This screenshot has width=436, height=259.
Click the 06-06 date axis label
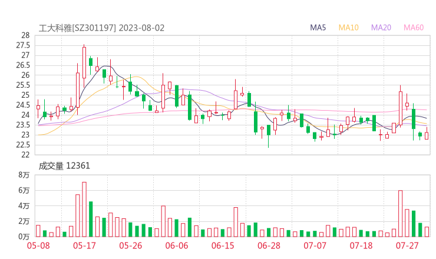click(177, 245)
